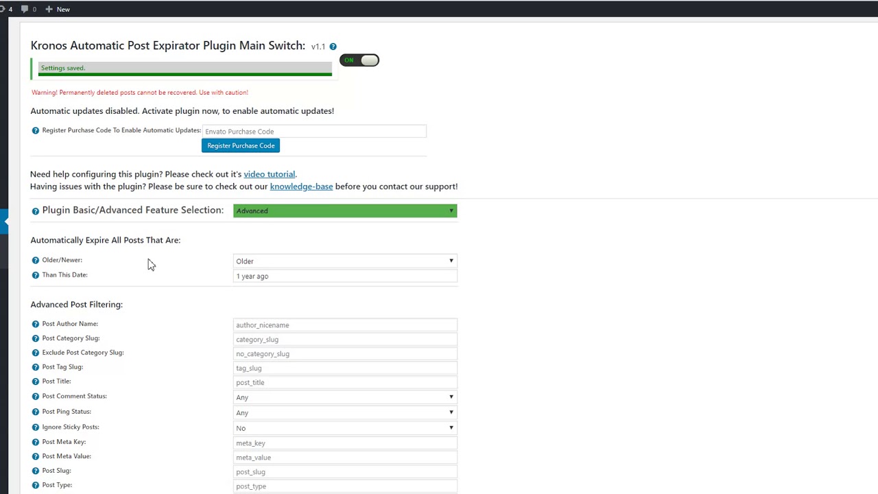
Task: Click help icon beside Post Tag Slug
Action: tap(36, 367)
